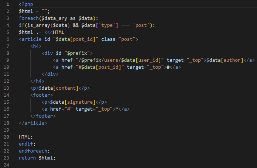The width and height of the screenshot is (257, 168).
Task: Click line number 15 in the gutter
Action: 6,102
